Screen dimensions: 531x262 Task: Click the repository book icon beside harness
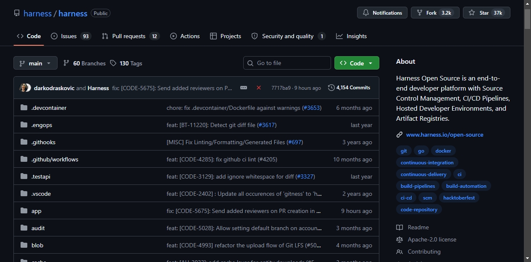tap(17, 13)
